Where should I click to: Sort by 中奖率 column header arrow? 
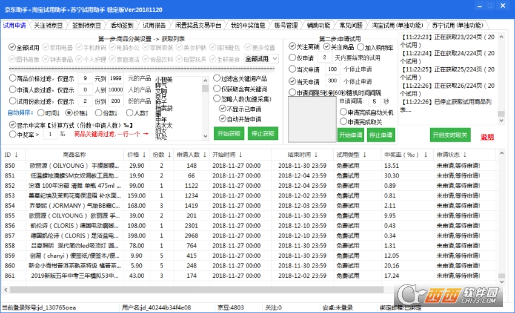426,154
